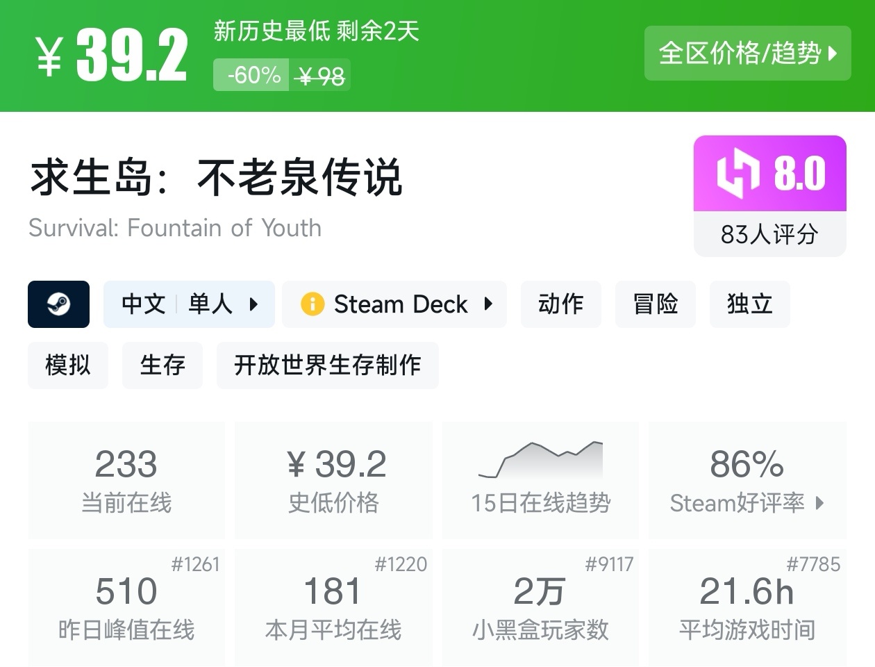Click the Steam platform icon

pyautogui.click(x=58, y=304)
